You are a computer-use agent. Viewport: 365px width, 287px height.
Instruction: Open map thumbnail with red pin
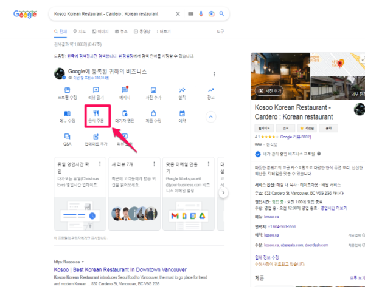pos(338,64)
